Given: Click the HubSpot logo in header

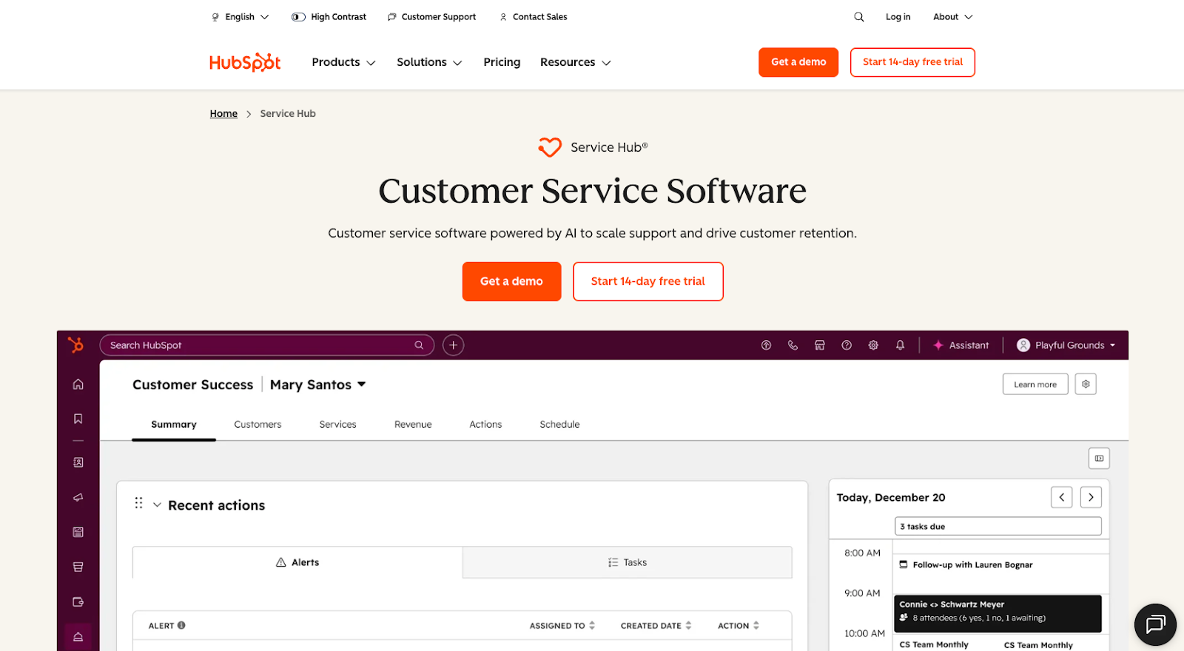Looking at the screenshot, I should [245, 62].
